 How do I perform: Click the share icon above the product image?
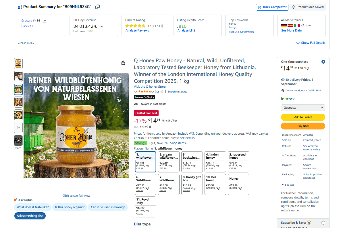point(123,63)
